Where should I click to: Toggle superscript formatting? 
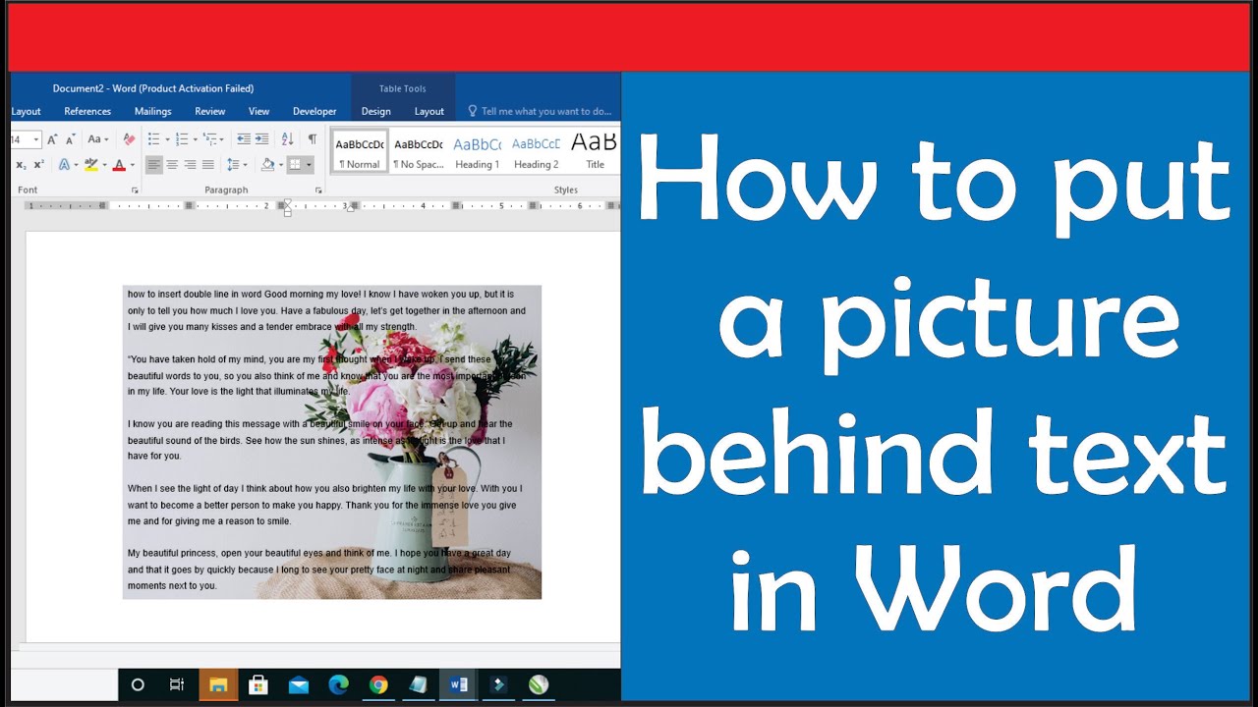pos(38,164)
